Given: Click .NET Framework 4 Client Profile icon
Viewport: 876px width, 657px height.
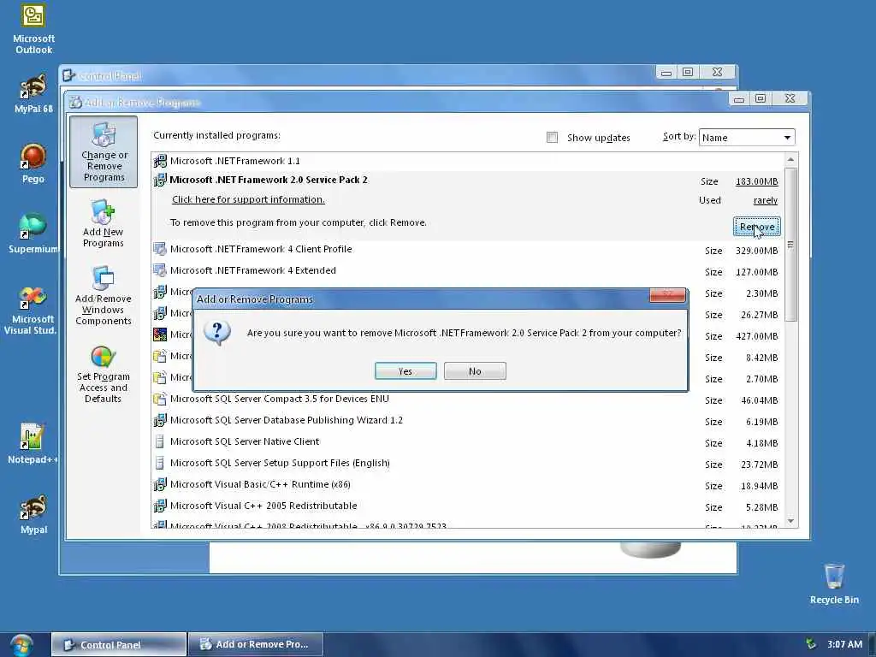Looking at the screenshot, I should click(160, 249).
